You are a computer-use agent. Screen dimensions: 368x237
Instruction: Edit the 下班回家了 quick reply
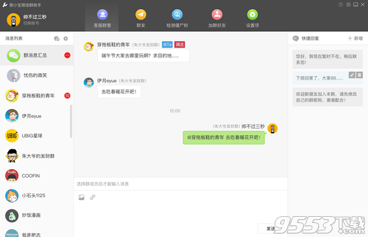352,75
